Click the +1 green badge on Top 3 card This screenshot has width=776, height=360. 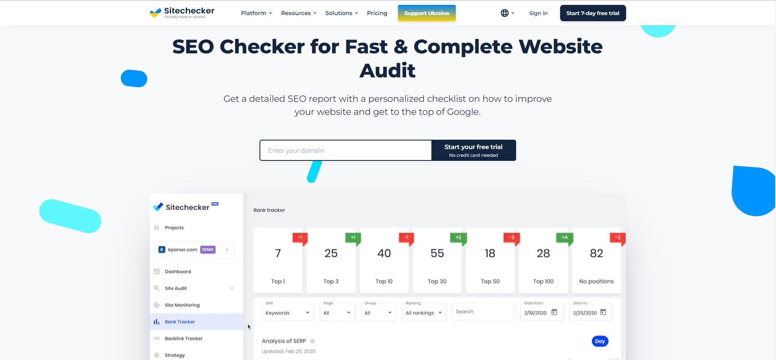coord(353,238)
